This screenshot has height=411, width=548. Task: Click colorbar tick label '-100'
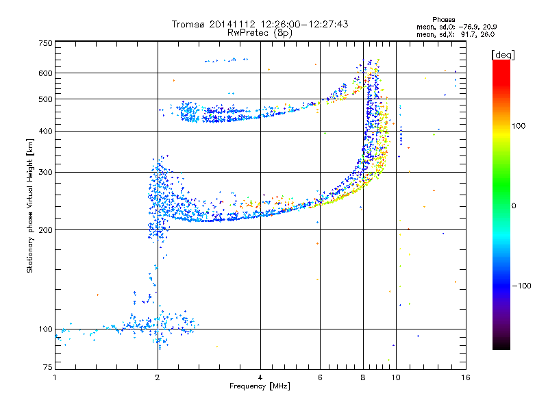[521, 286]
